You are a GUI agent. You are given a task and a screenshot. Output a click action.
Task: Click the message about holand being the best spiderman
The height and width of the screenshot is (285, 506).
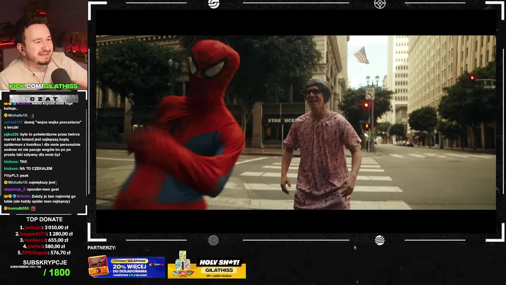point(43,144)
